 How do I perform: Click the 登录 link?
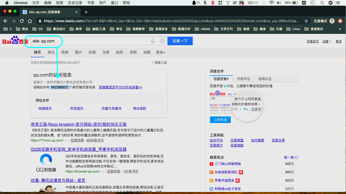point(339,41)
